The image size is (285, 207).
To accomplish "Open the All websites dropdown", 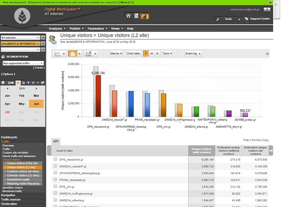I will (x=19, y=37).
